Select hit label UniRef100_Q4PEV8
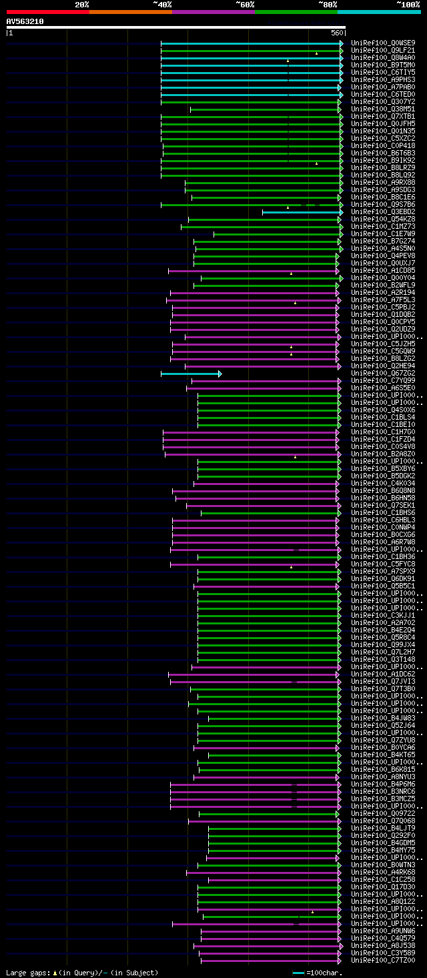 383,256
